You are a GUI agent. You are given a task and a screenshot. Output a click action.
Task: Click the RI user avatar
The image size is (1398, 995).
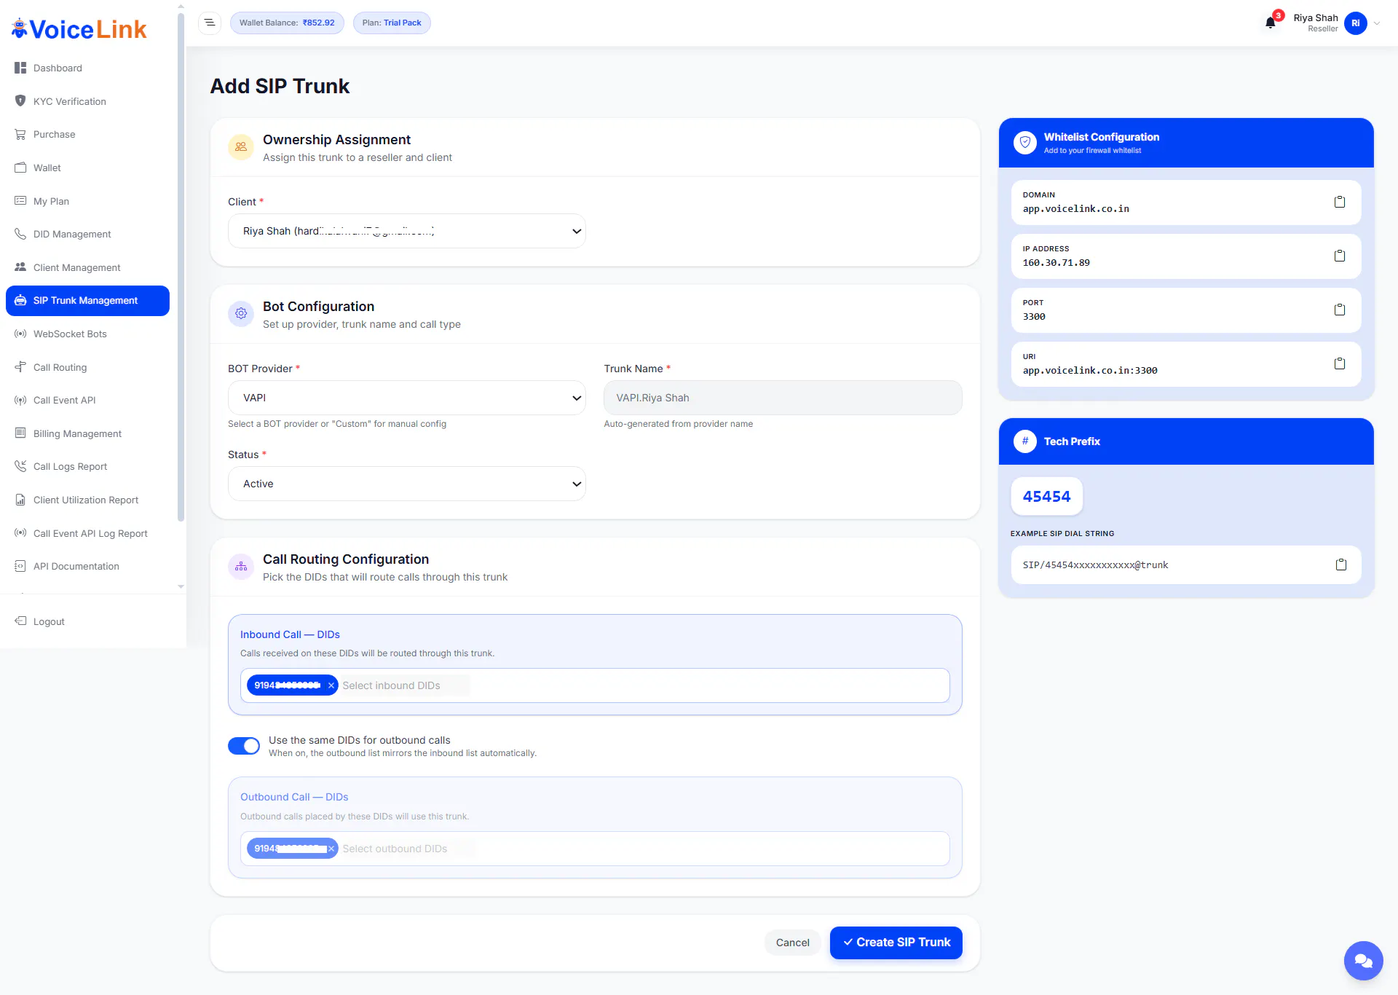coord(1356,23)
